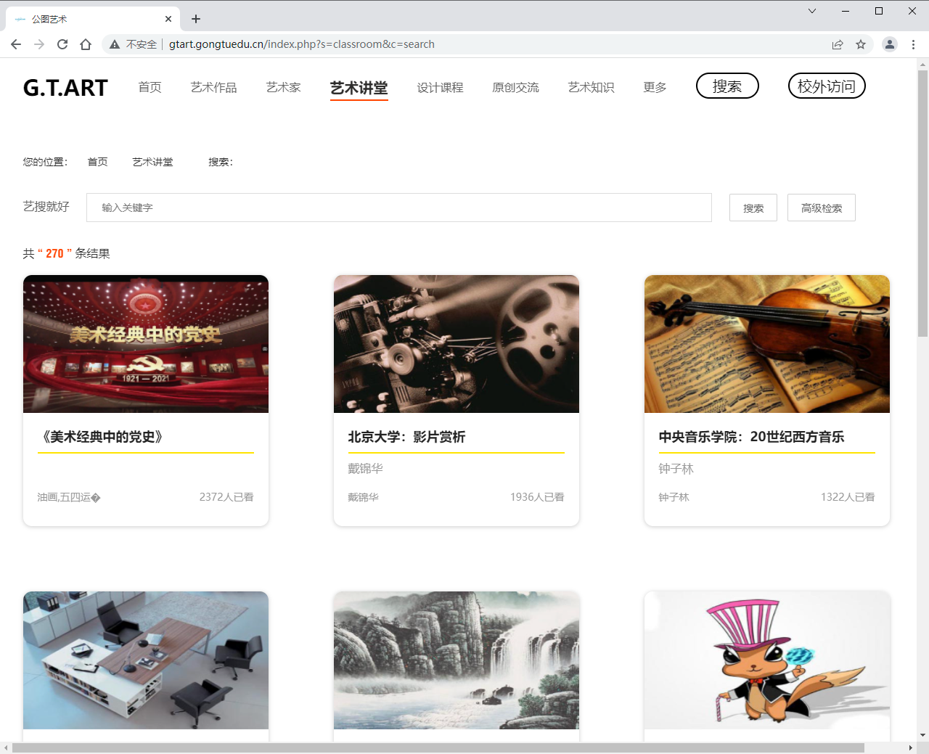Screen dimensions: 929x754
Task: Click the browser back arrow
Action: 16,44
